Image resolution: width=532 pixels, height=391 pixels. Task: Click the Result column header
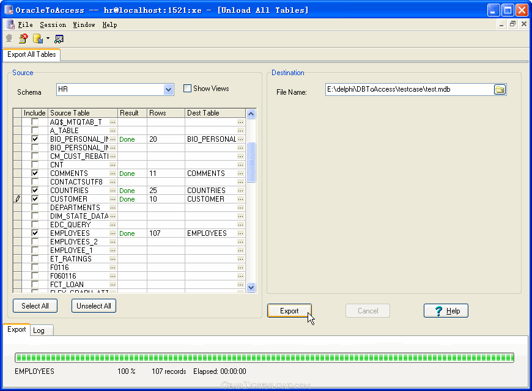tap(132, 113)
